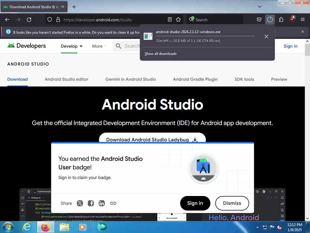310x233 pixels.
Task: Click Sign in at top right
Action: point(290,46)
